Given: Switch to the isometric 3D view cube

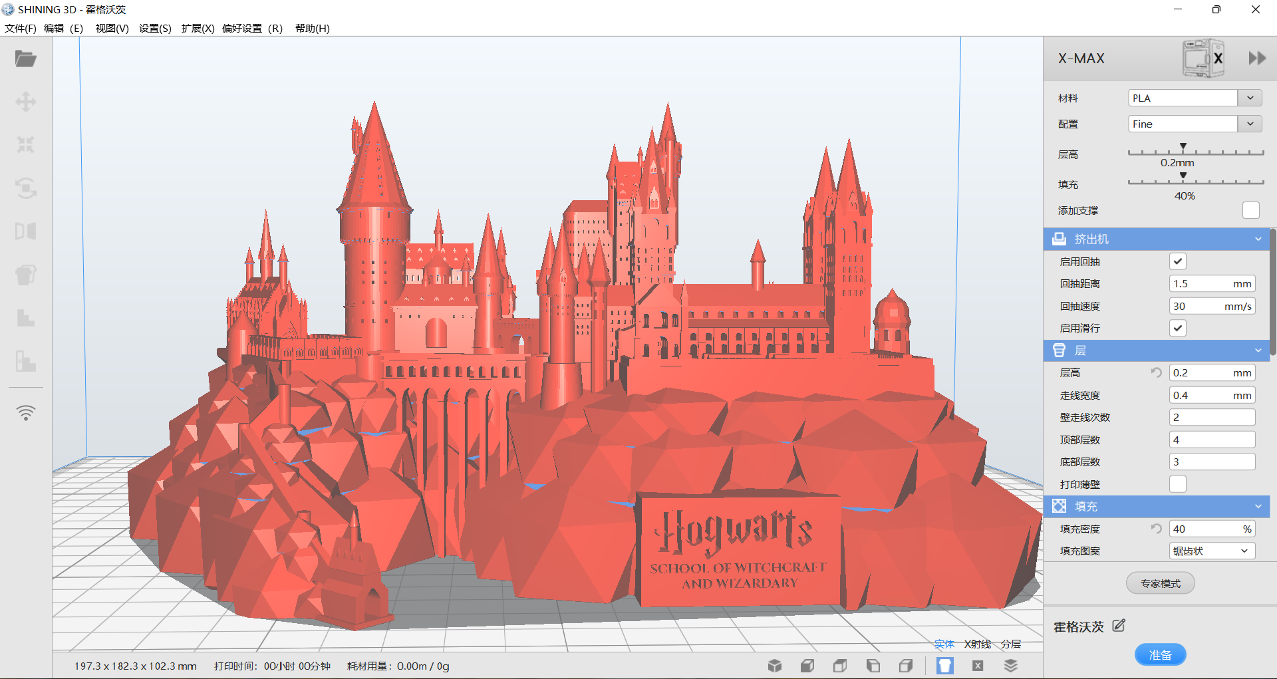Looking at the screenshot, I should [x=775, y=666].
